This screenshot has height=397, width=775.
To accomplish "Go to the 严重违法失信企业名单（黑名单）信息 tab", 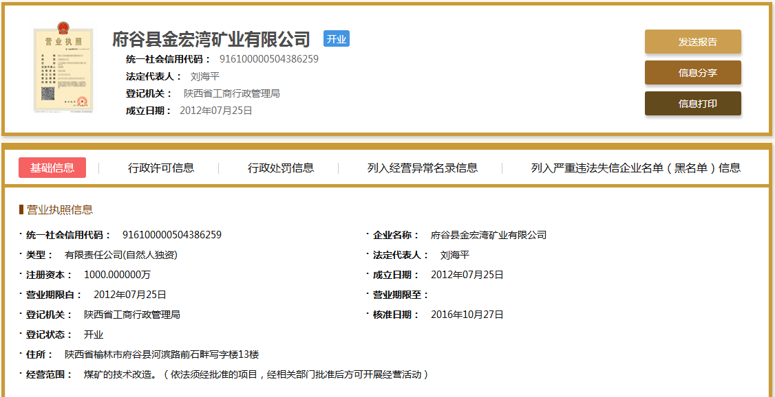I will point(635,168).
